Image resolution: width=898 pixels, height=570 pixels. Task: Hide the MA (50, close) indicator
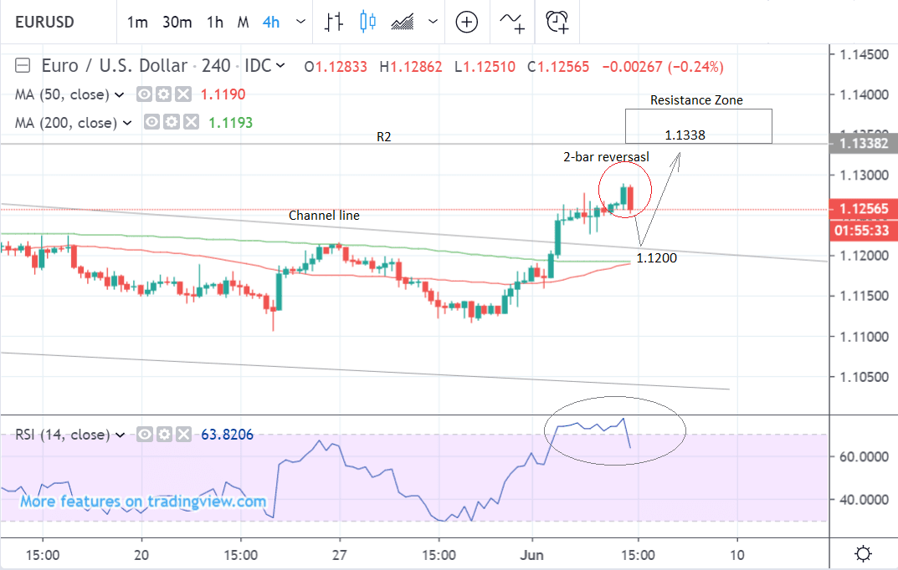tap(146, 94)
